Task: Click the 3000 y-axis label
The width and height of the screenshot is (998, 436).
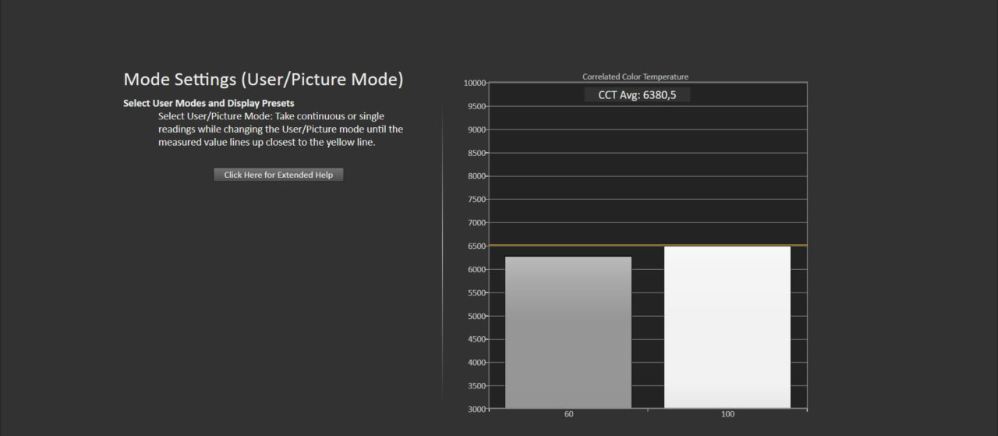Action: point(476,409)
